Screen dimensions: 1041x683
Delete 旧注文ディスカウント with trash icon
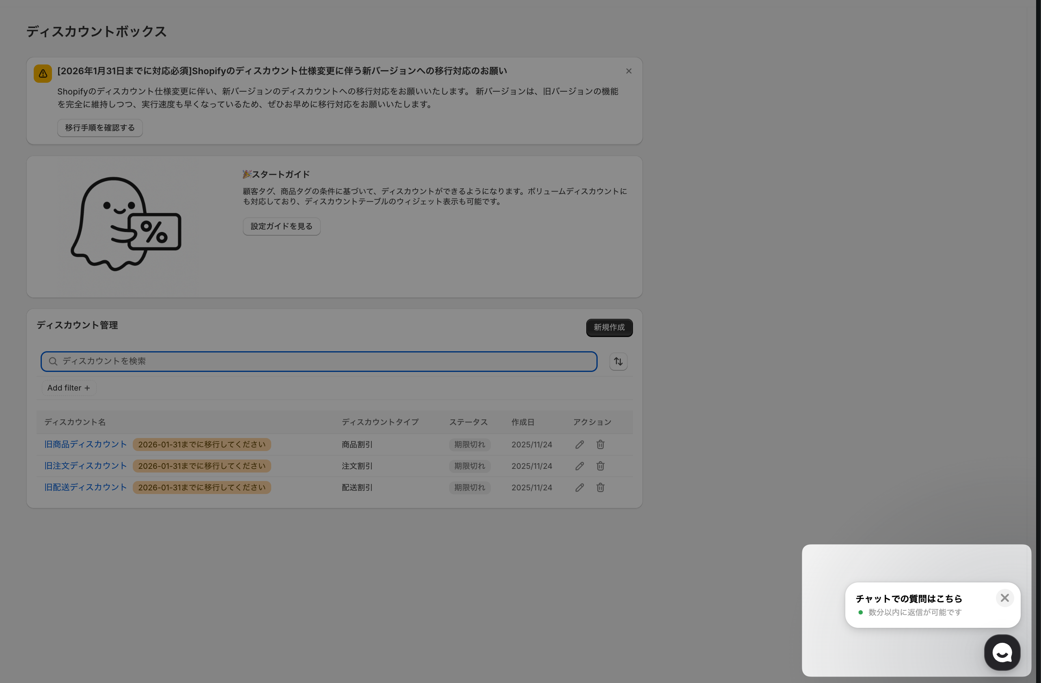600,466
